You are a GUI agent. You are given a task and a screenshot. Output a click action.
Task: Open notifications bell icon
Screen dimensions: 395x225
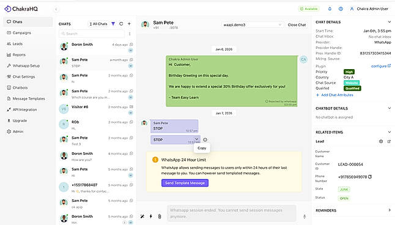click(330, 9)
